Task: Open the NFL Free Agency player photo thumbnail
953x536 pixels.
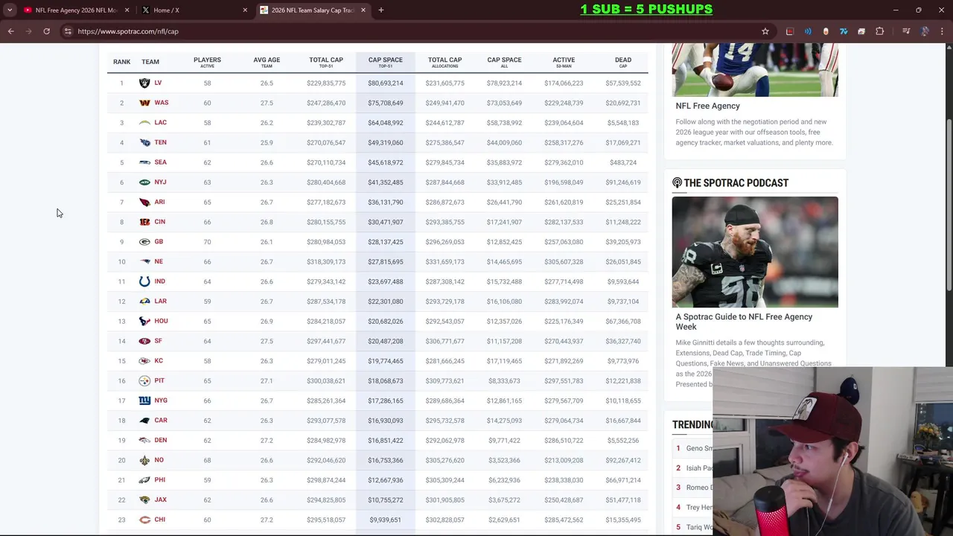Action: pos(755,70)
